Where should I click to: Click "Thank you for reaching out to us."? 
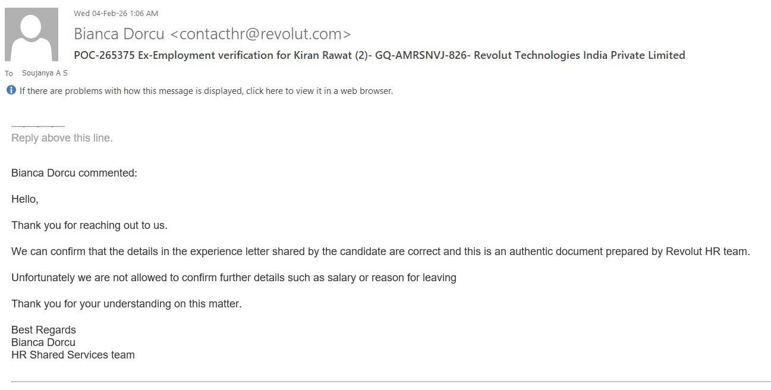(x=89, y=225)
